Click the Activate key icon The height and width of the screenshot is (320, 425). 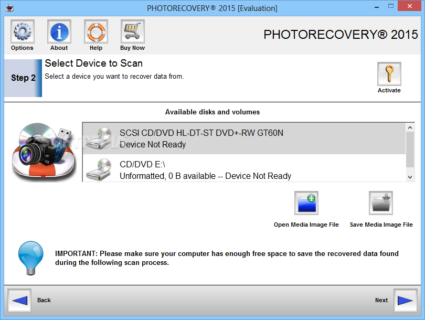[x=389, y=74]
